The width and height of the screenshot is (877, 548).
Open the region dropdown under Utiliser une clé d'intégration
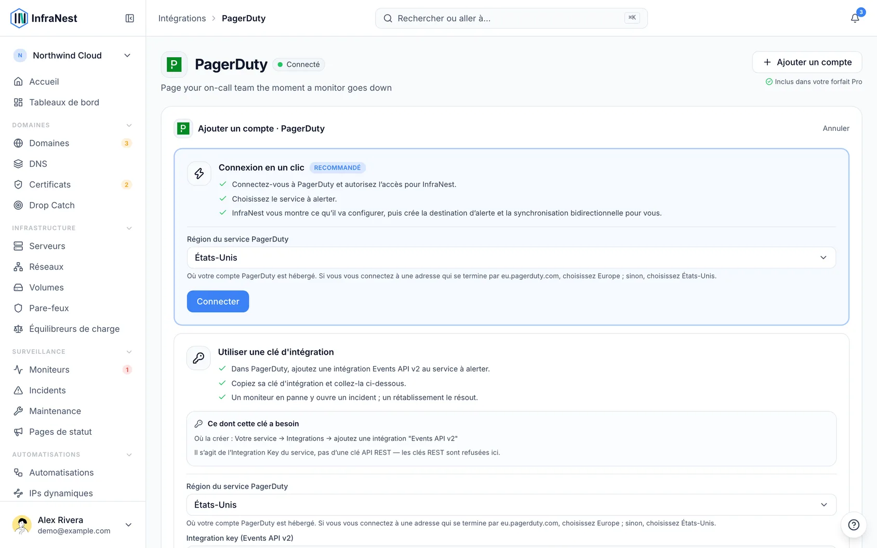(x=511, y=505)
